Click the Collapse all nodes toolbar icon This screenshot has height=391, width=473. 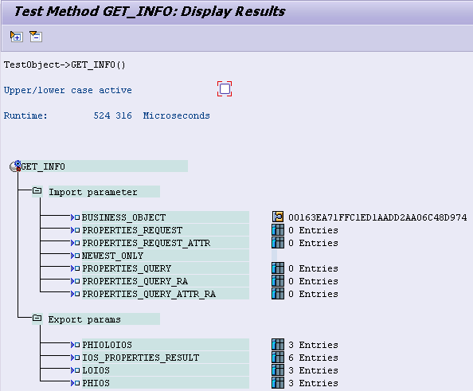(36, 37)
